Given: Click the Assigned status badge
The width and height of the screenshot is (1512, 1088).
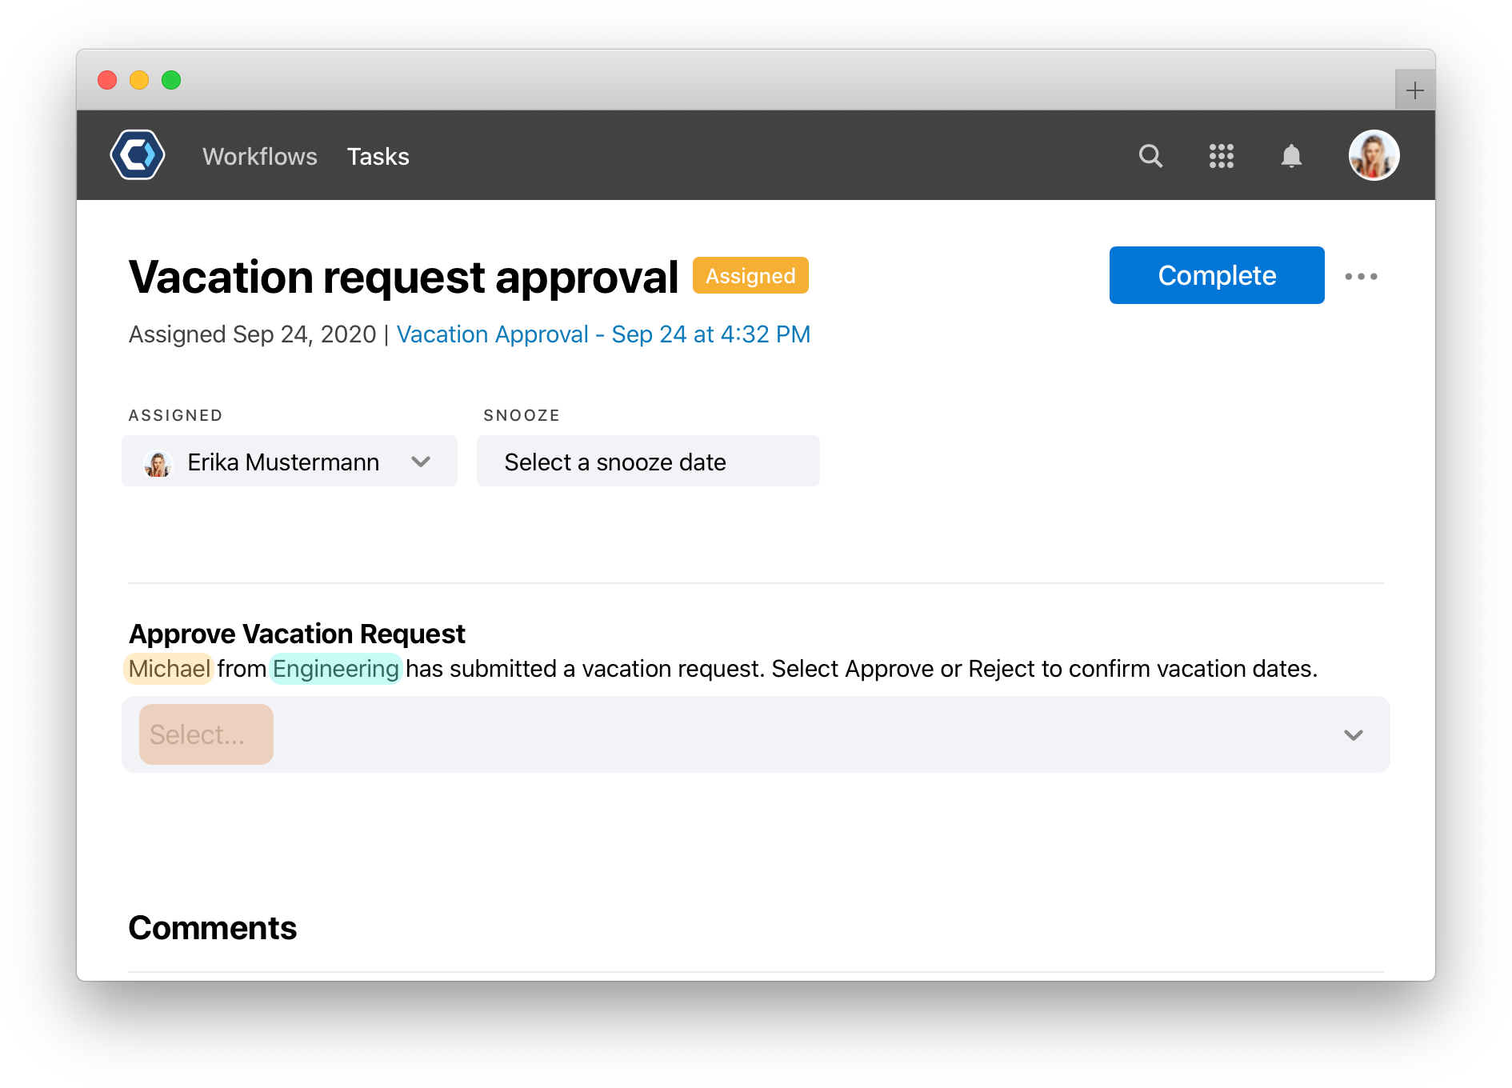Looking at the screenshot, I should [750, 275].
